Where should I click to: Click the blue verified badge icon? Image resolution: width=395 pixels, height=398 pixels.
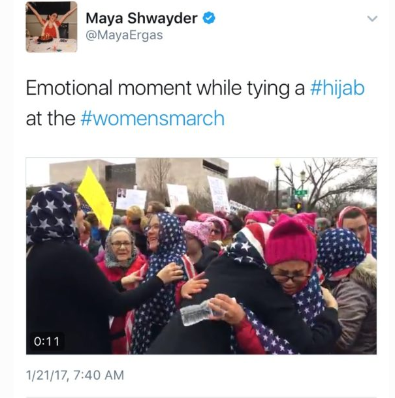[209, 18]
